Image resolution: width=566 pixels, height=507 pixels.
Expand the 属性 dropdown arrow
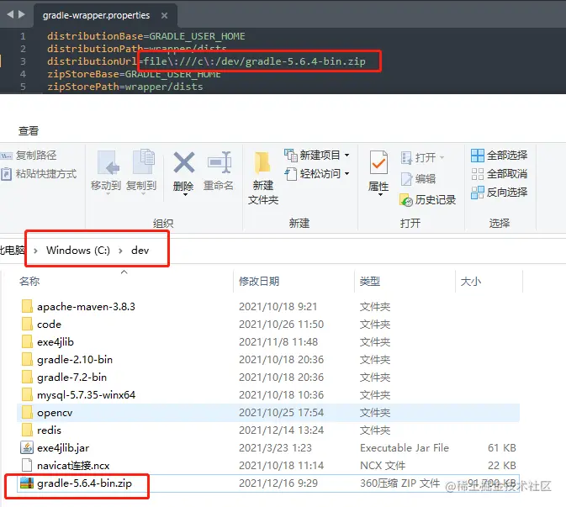point(380,195)
